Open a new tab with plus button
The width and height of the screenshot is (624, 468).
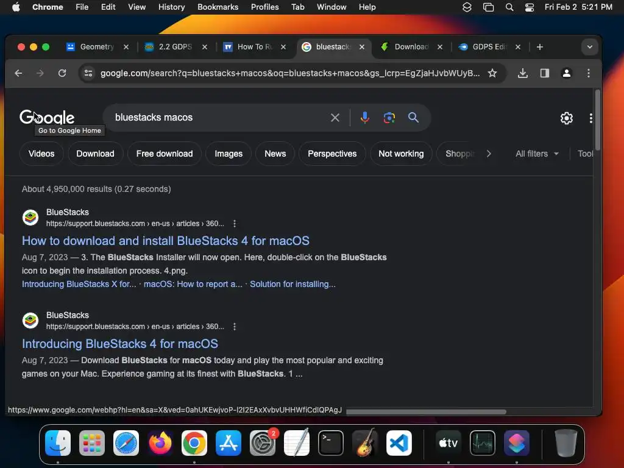540,47
